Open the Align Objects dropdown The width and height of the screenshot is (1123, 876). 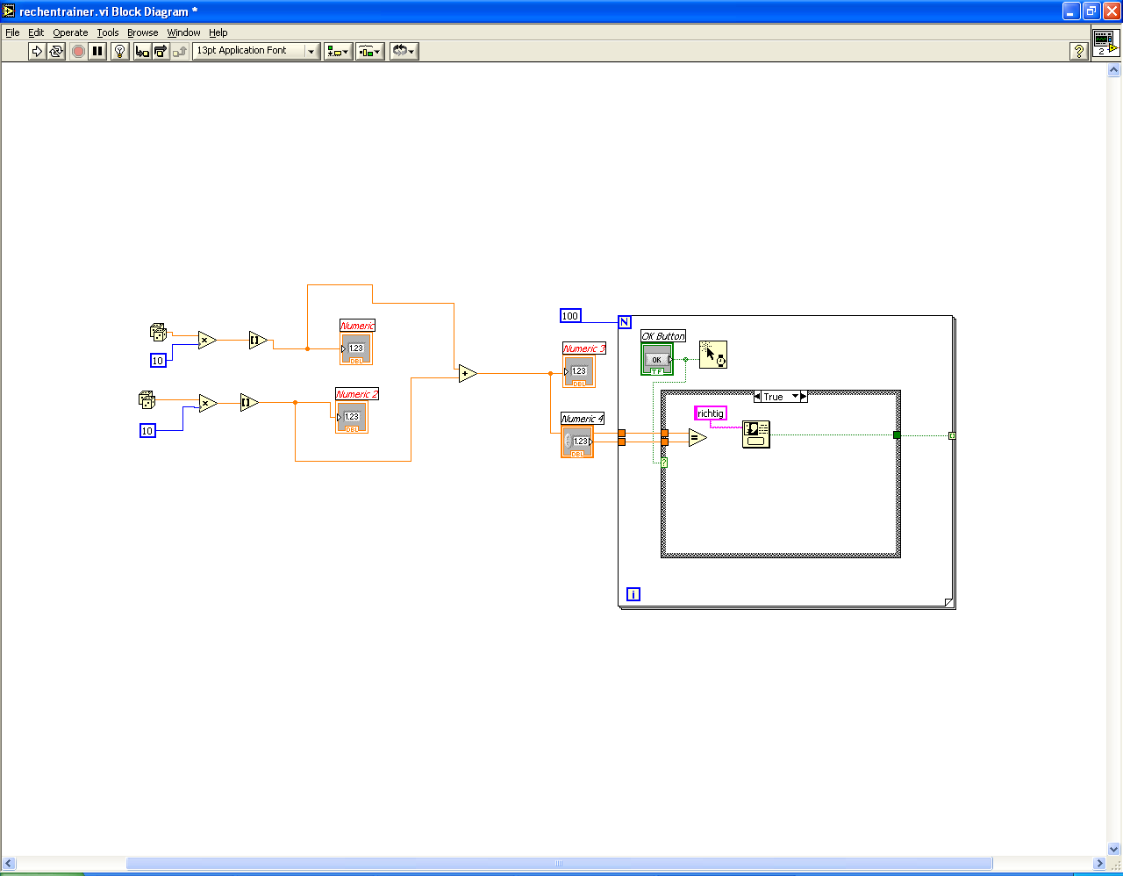tap(338, 51)
